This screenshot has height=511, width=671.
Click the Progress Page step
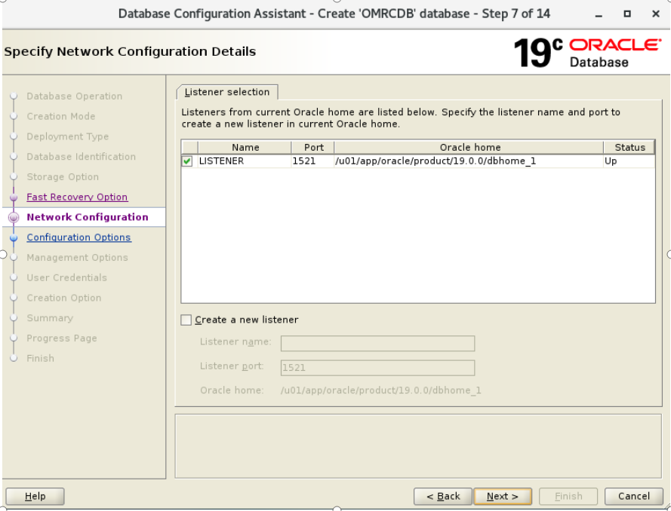click(62, 338)
